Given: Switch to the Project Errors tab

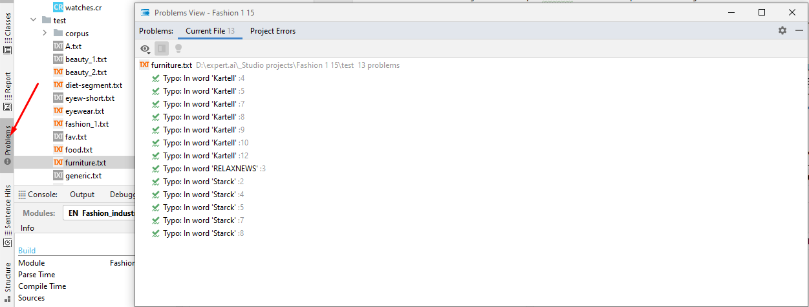Looking at the screenshot, I should [272, 30].
